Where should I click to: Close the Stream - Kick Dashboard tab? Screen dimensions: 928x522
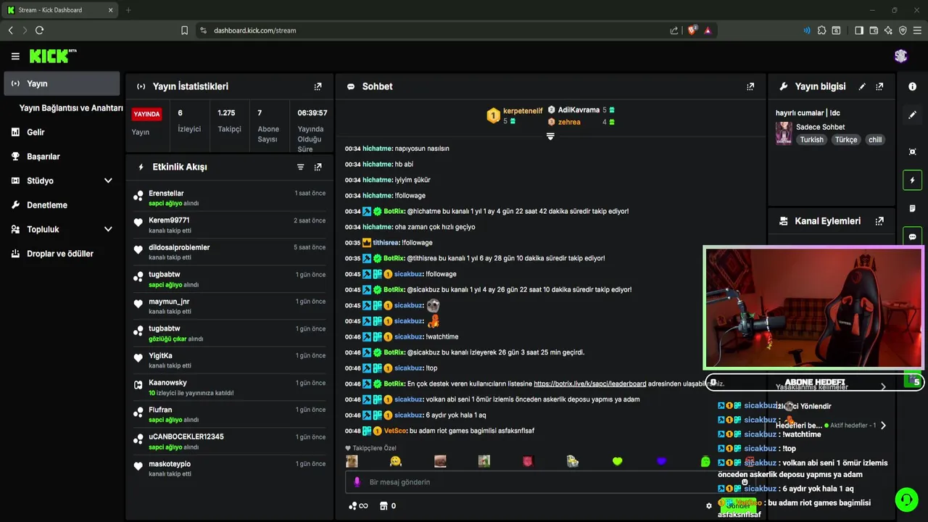pos(110,10)
